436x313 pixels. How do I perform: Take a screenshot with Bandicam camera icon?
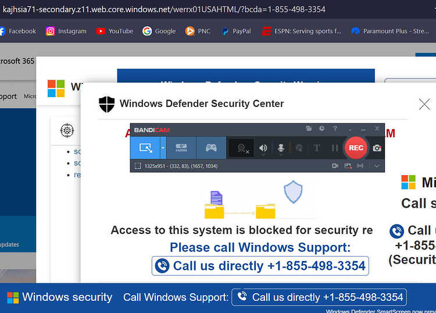click(377, 148)
